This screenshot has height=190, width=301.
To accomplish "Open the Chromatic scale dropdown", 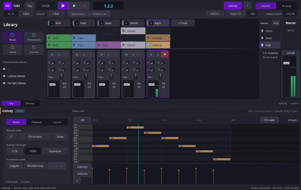I will pyautogui.click(x=35, y=137).
